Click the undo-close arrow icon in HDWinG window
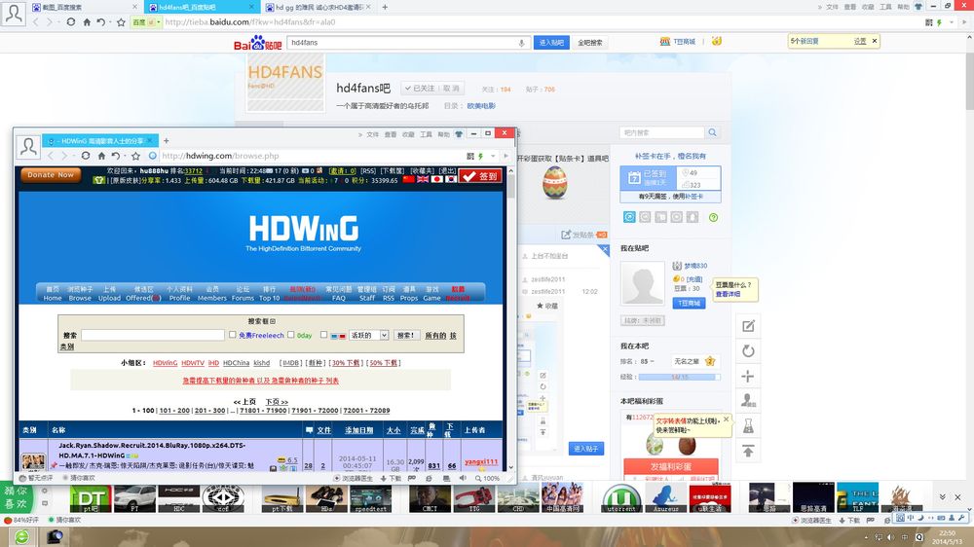Image resolution: width=974 pixels, height=547 pixels. [x=116, y=156]
